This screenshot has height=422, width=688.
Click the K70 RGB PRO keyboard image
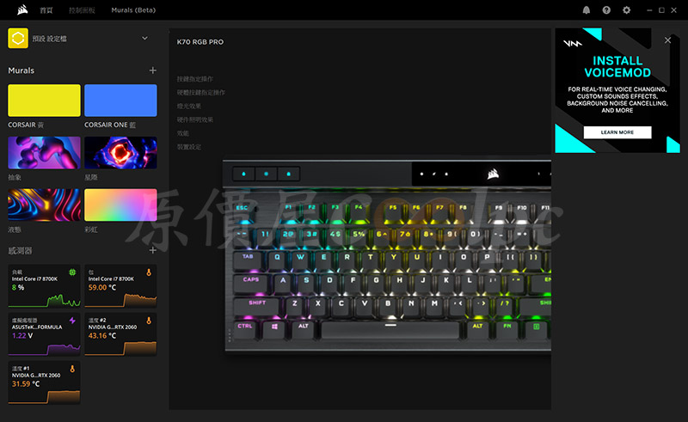click(x=388, y=255)
